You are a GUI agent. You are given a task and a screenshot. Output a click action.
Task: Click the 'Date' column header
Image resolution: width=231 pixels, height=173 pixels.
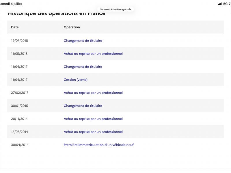click(15, 27)
